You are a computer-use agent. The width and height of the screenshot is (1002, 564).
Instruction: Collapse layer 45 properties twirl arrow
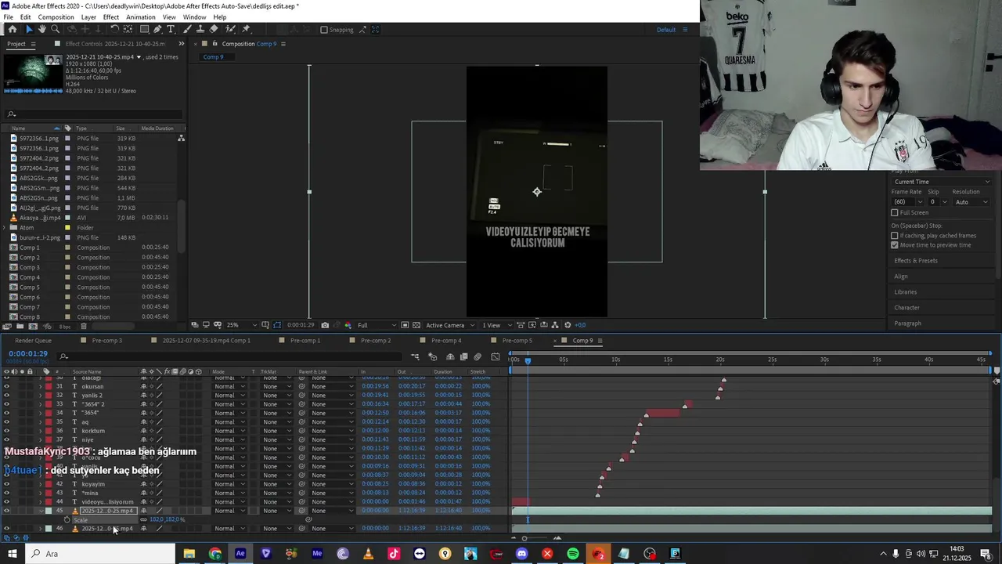pyautogui.click(x=41, y=511)
